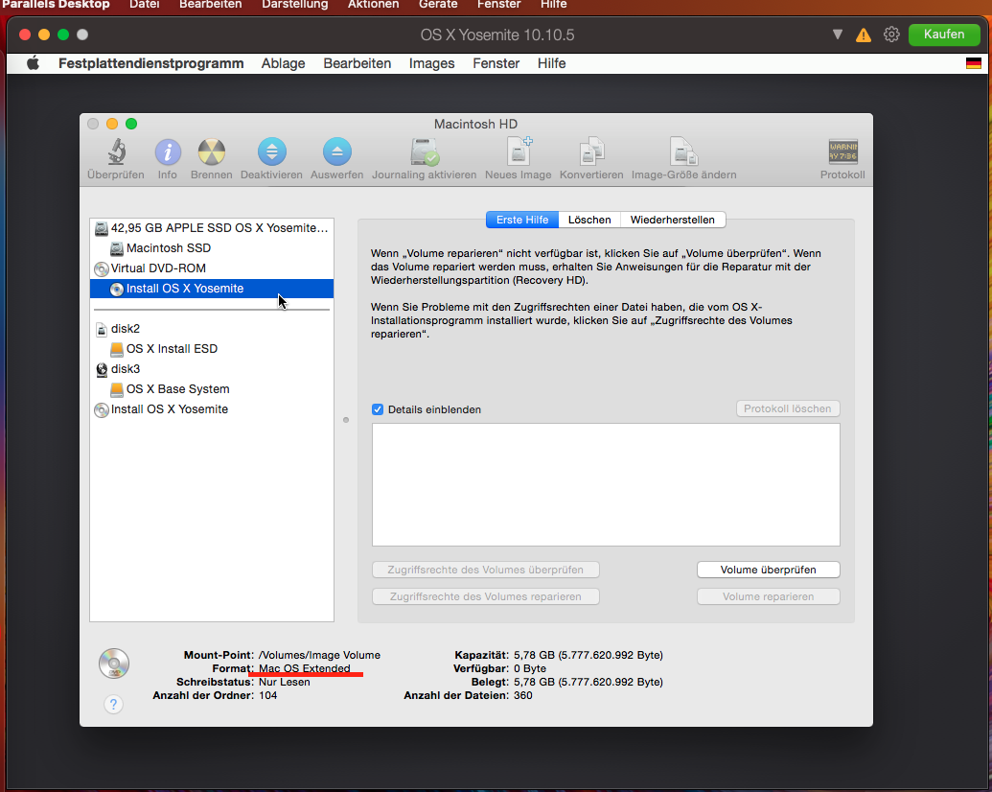Click the /Volumes/Image Volume mount point

(319, 655)
